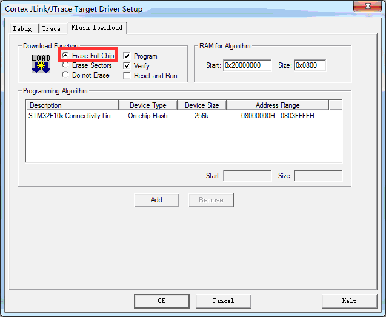Click the Description column header
386x317 pixels.
(72, 105)
